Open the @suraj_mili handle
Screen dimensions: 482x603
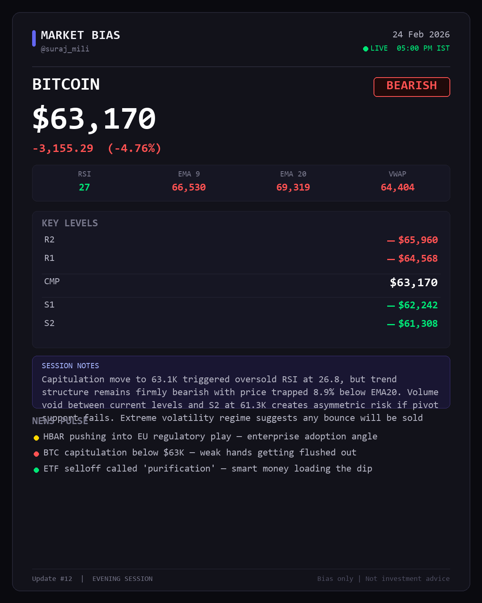[x=65, y=49]
